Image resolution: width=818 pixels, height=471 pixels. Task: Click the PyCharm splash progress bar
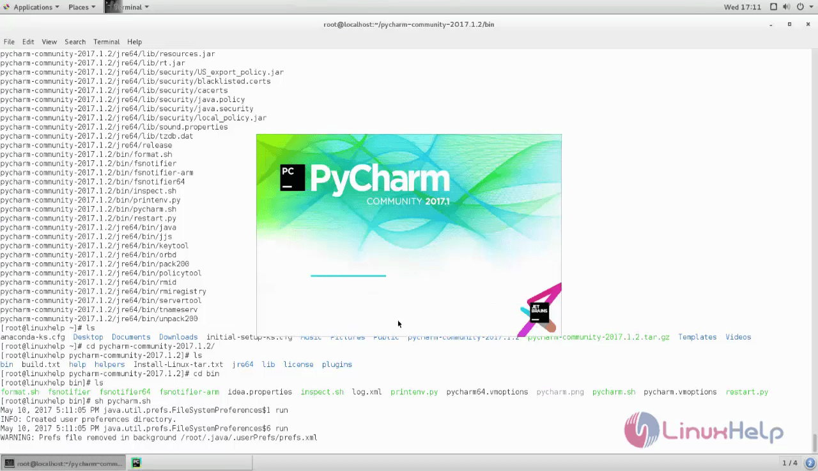[348, 276]
